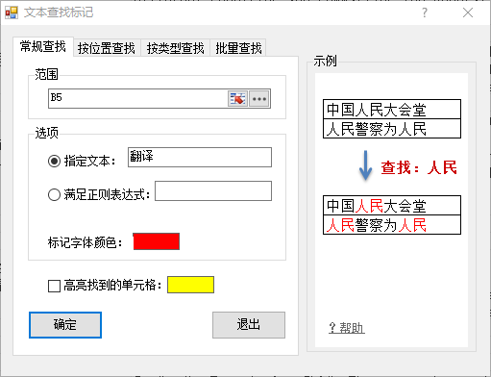The width and height of the screenshot is (491, 377).
Task: Click the range selection picker icon
Action: (237, 99)
